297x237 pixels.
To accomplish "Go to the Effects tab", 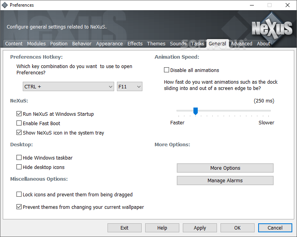I will (135, 44).
